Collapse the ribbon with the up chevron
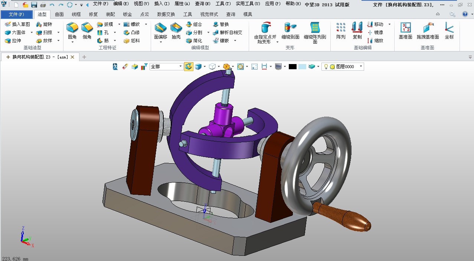Viewport: 474px width, 261px height. point(438,14)
